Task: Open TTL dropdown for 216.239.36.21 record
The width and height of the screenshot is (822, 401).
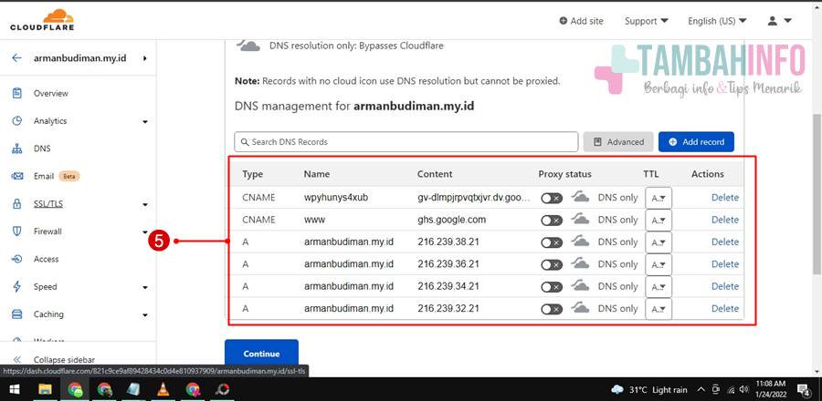Action: [659, 264]
